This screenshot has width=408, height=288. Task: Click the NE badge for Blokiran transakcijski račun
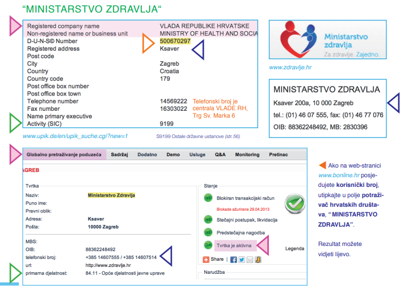click(x=208, y=198)
